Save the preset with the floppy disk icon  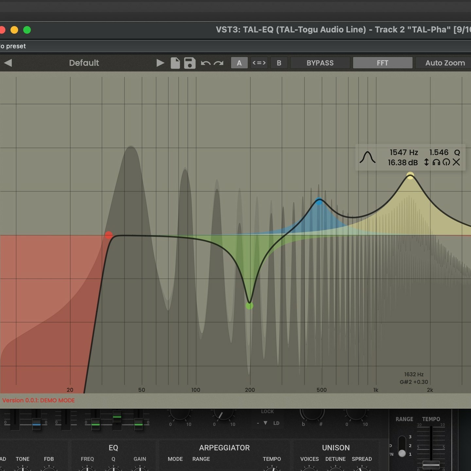tap(190, 63)
